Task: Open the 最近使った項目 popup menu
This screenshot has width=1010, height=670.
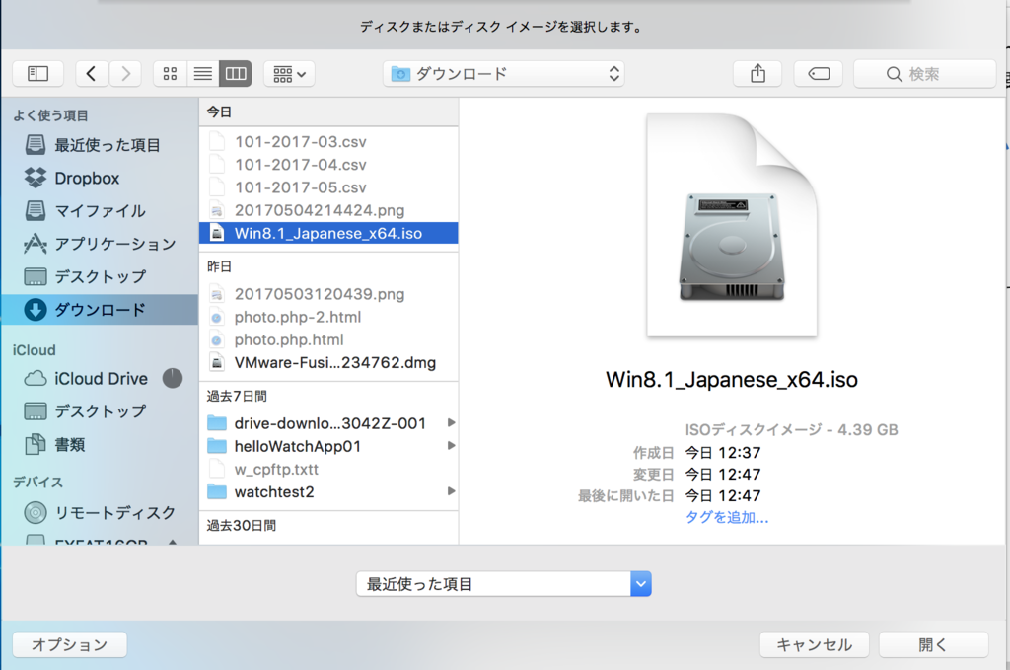Action: click(x=504, y=584)
